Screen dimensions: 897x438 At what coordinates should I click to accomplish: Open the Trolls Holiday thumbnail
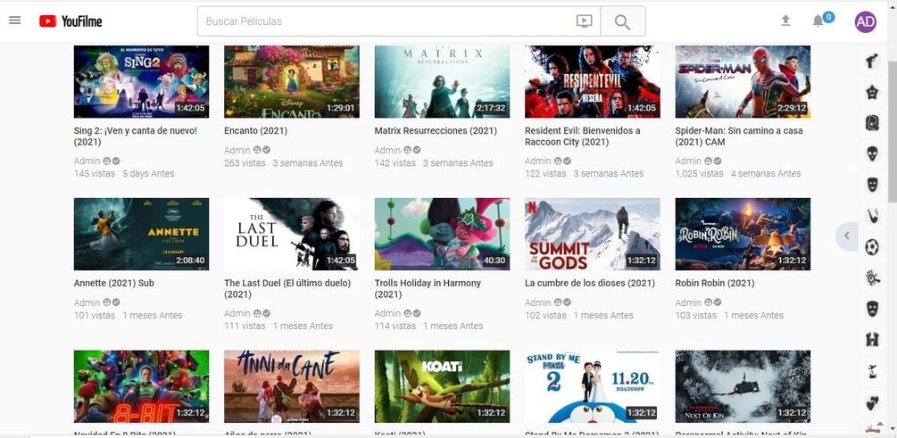click(442, 234)
